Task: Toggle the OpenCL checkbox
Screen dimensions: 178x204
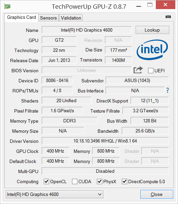Action: point(46,181)
